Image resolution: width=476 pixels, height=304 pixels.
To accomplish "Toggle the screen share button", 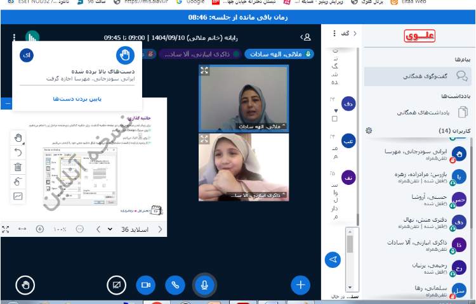I will coord(117,284).
